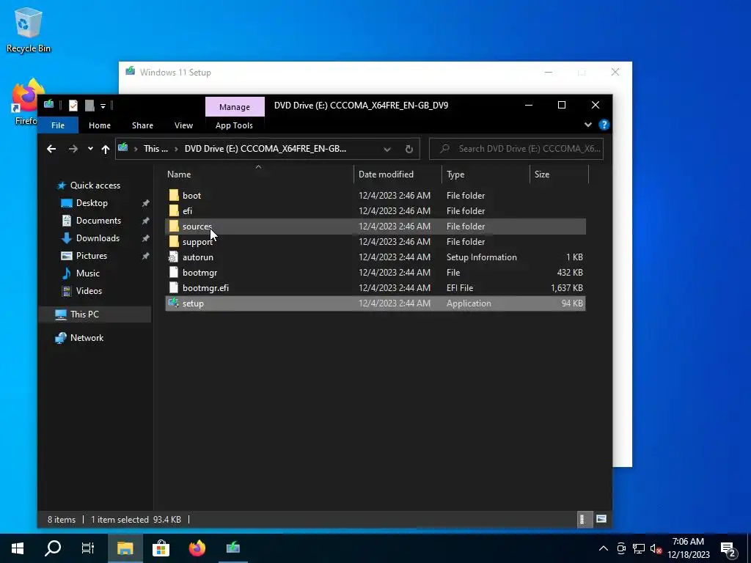
Task: Click 'This ...' breadcrumb in address bar
Action: pos(155,149)
